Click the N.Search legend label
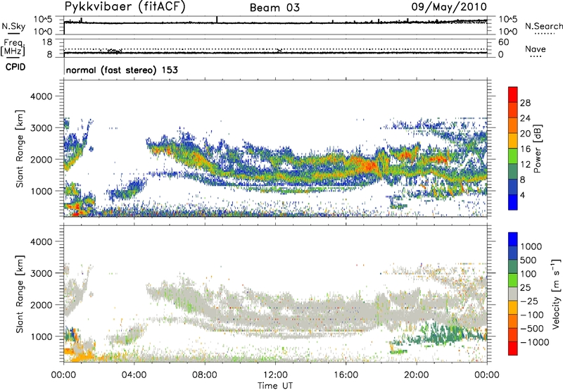The height and width of the screenshot is (390, 563). 543,26
